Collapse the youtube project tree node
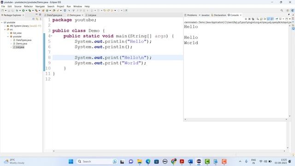The height and width of the screenshot is (166, 295). [x=2, y=23]
